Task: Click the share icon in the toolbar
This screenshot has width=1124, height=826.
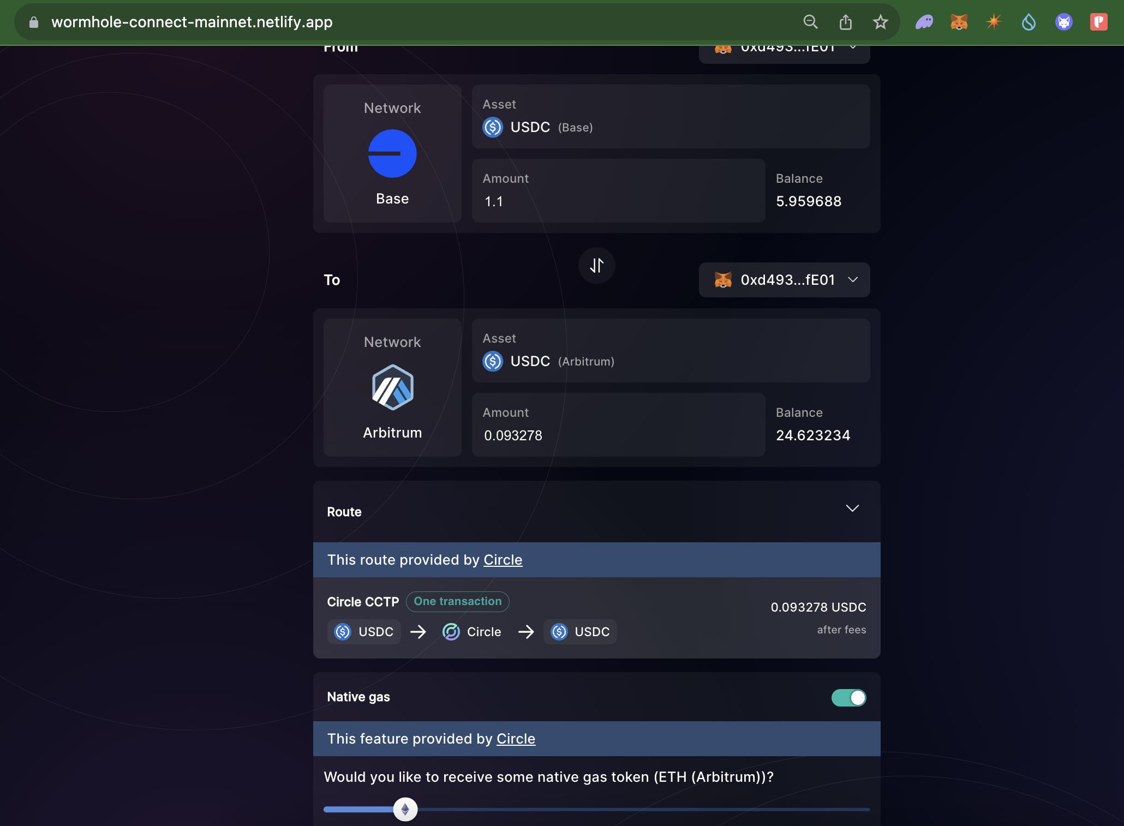Action: (x=846, y=22)
